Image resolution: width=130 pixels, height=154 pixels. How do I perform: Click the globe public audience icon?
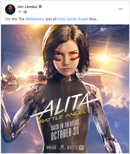pyautogui.click(x=25, y=12)
